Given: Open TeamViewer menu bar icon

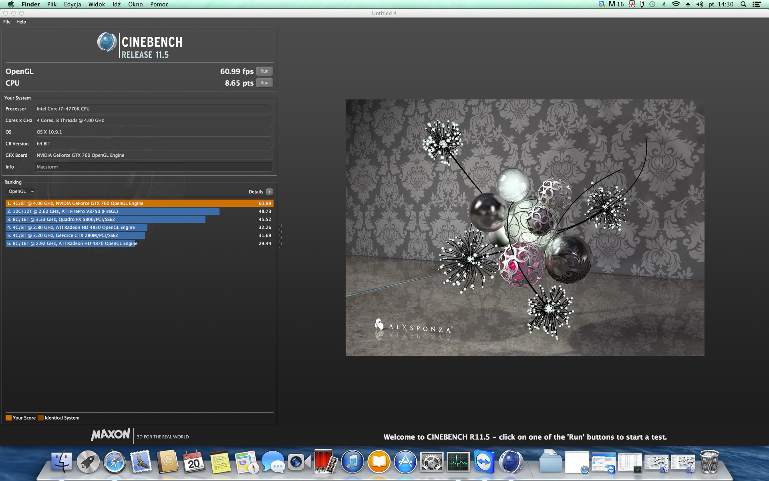Looking at the screenshot, I should [602, 4].
